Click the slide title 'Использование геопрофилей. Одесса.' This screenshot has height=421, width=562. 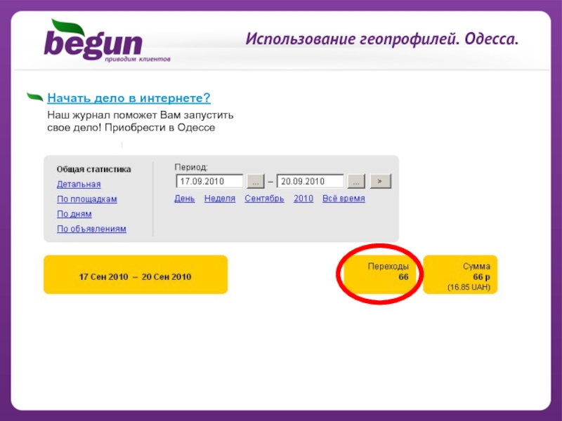tap(382, 39)
